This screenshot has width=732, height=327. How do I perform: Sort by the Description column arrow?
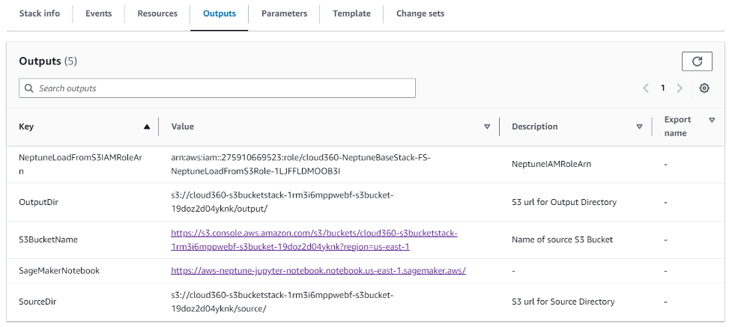pos(639,126)
